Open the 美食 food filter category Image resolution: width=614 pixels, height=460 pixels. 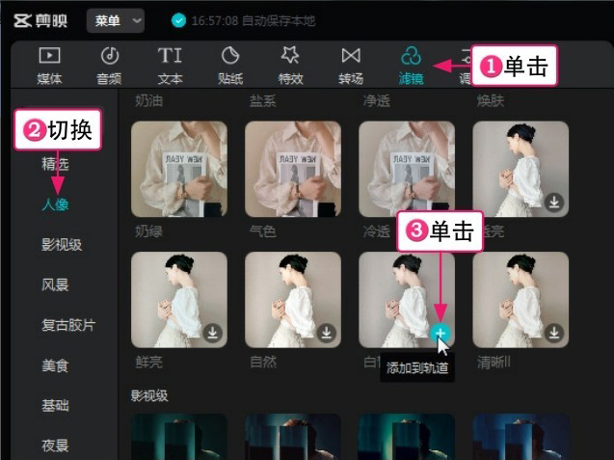point(55,365)
